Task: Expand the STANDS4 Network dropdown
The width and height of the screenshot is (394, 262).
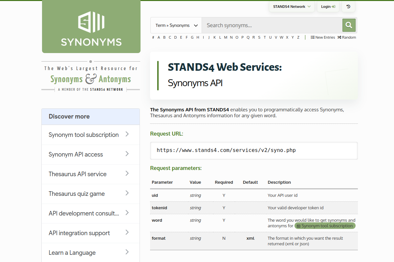Action: 292,7
